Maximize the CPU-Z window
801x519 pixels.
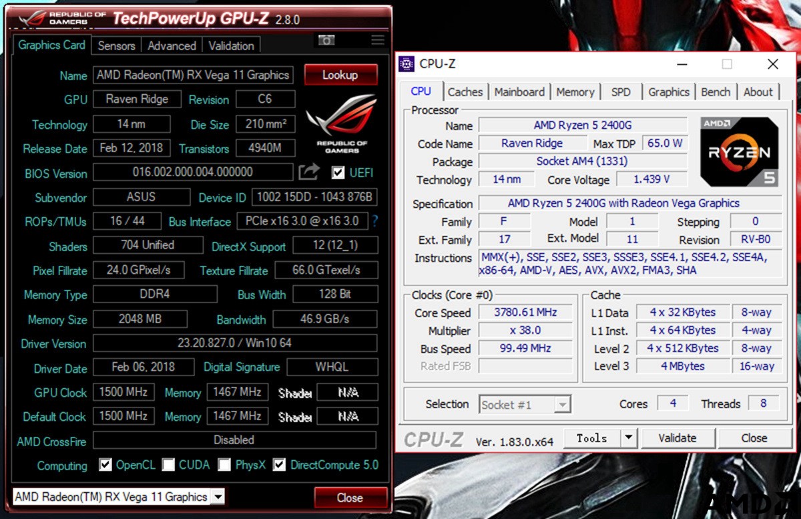click(727, 64)
